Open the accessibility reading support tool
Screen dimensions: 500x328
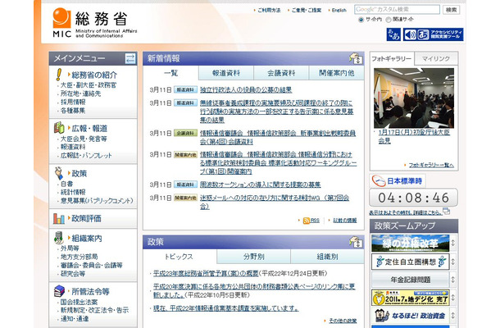point(433,34)
